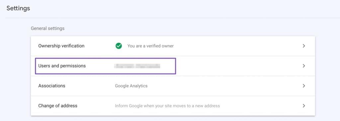Click 'Inform Google when your site moves' description
Image resolution: width=340 pixels, height=121 pixels.
point(167,106)
